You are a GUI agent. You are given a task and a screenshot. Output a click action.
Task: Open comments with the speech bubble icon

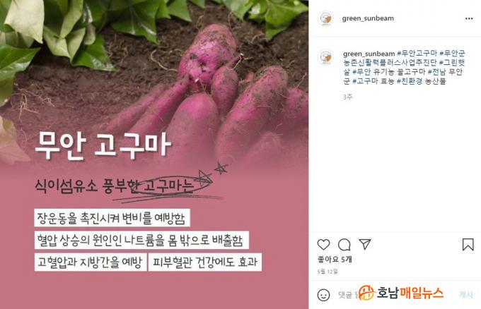[344, 244]
